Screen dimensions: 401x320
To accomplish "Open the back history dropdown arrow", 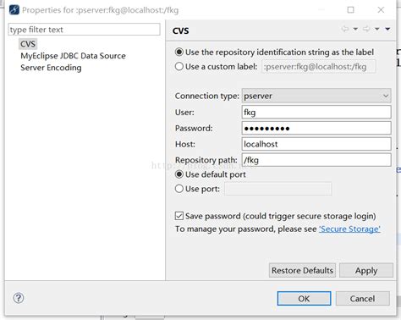I will point(355,29).
